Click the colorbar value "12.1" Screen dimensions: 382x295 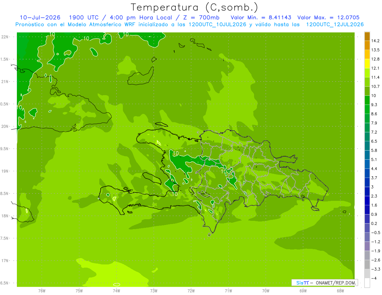coord(376,68)
